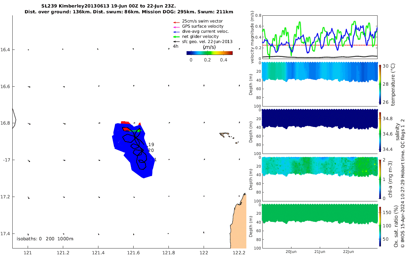Click the velocity magnitude time series plot
410x256 pixels.
click(x=320, y=37)
